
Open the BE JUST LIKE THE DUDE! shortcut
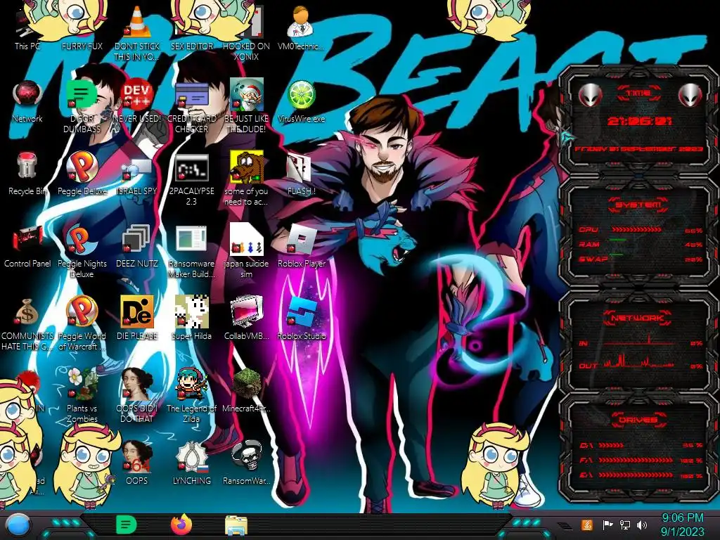[x=246, y=107]
